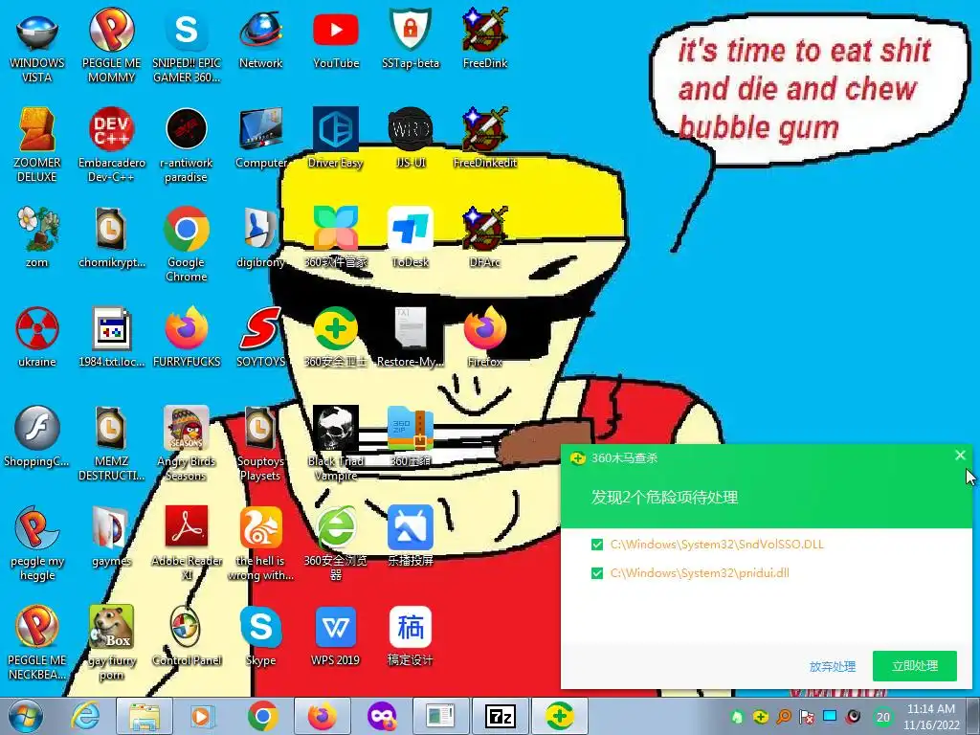Viewport: 980px width, 735px height.
Task: Switch to the 7z taskbar button
Action: [500, 716]
